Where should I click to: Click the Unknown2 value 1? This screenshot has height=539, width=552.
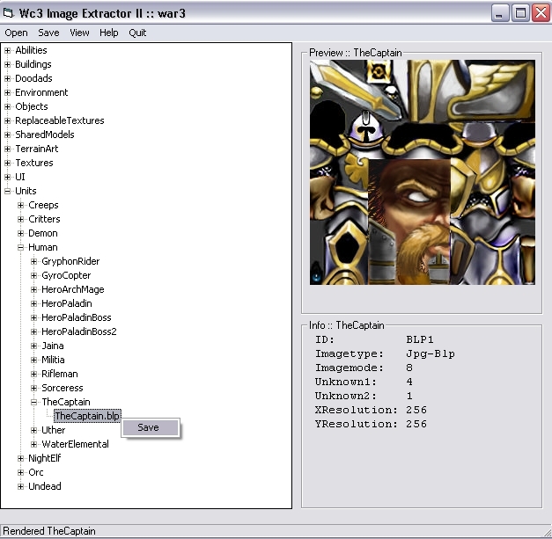click(409, 396)
